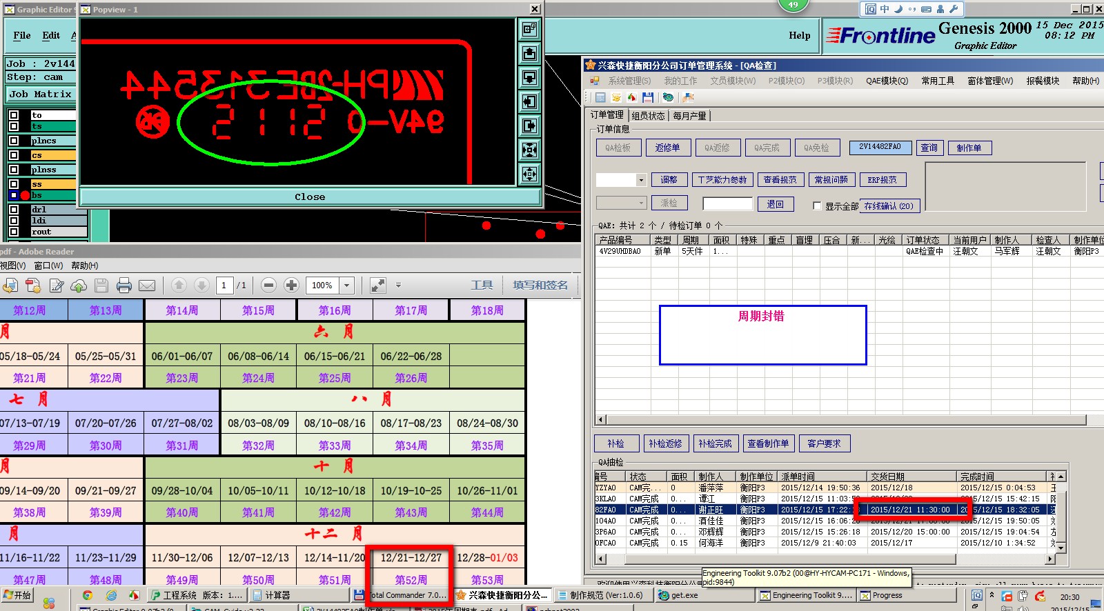
Task: Open the Total Commander taskbar item
Action: coord(402,595)
